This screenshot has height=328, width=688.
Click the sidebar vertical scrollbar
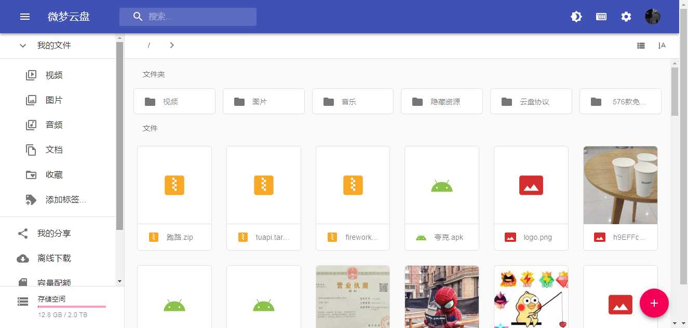pos(120,136)
